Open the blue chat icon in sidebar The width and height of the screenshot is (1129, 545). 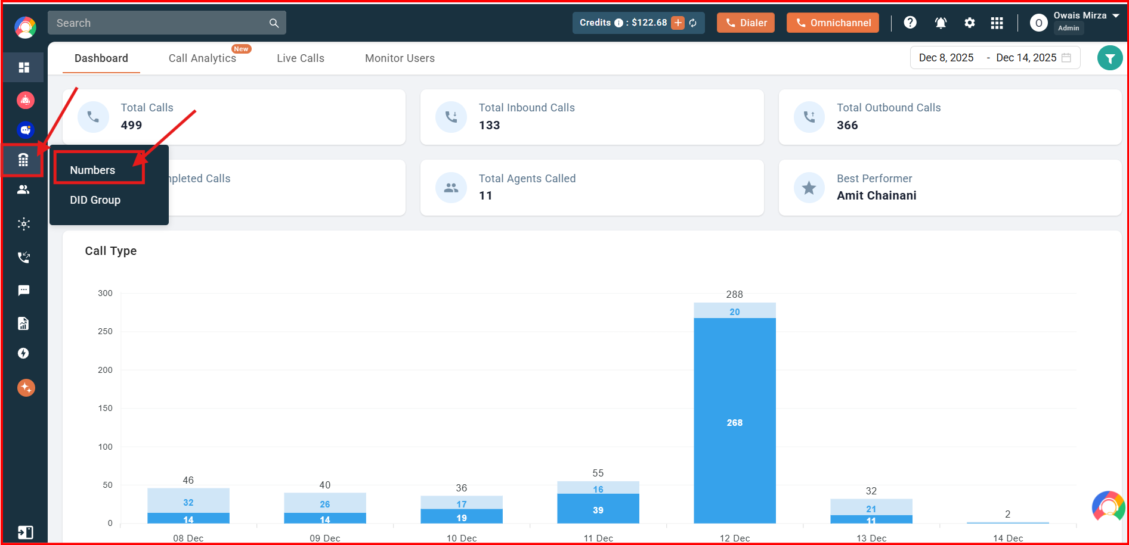click(25, 130)
